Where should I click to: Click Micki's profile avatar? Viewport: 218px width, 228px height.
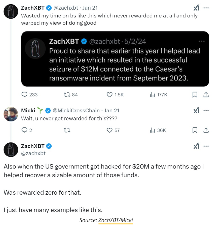(11, 114)
